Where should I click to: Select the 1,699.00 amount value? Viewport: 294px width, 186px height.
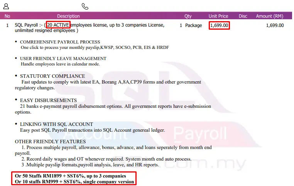(x=275, y=25)
